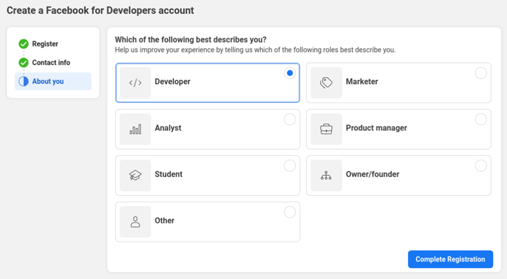Select the Other radio button
Screen dimensions: 507x279
[x=290, y=212]
